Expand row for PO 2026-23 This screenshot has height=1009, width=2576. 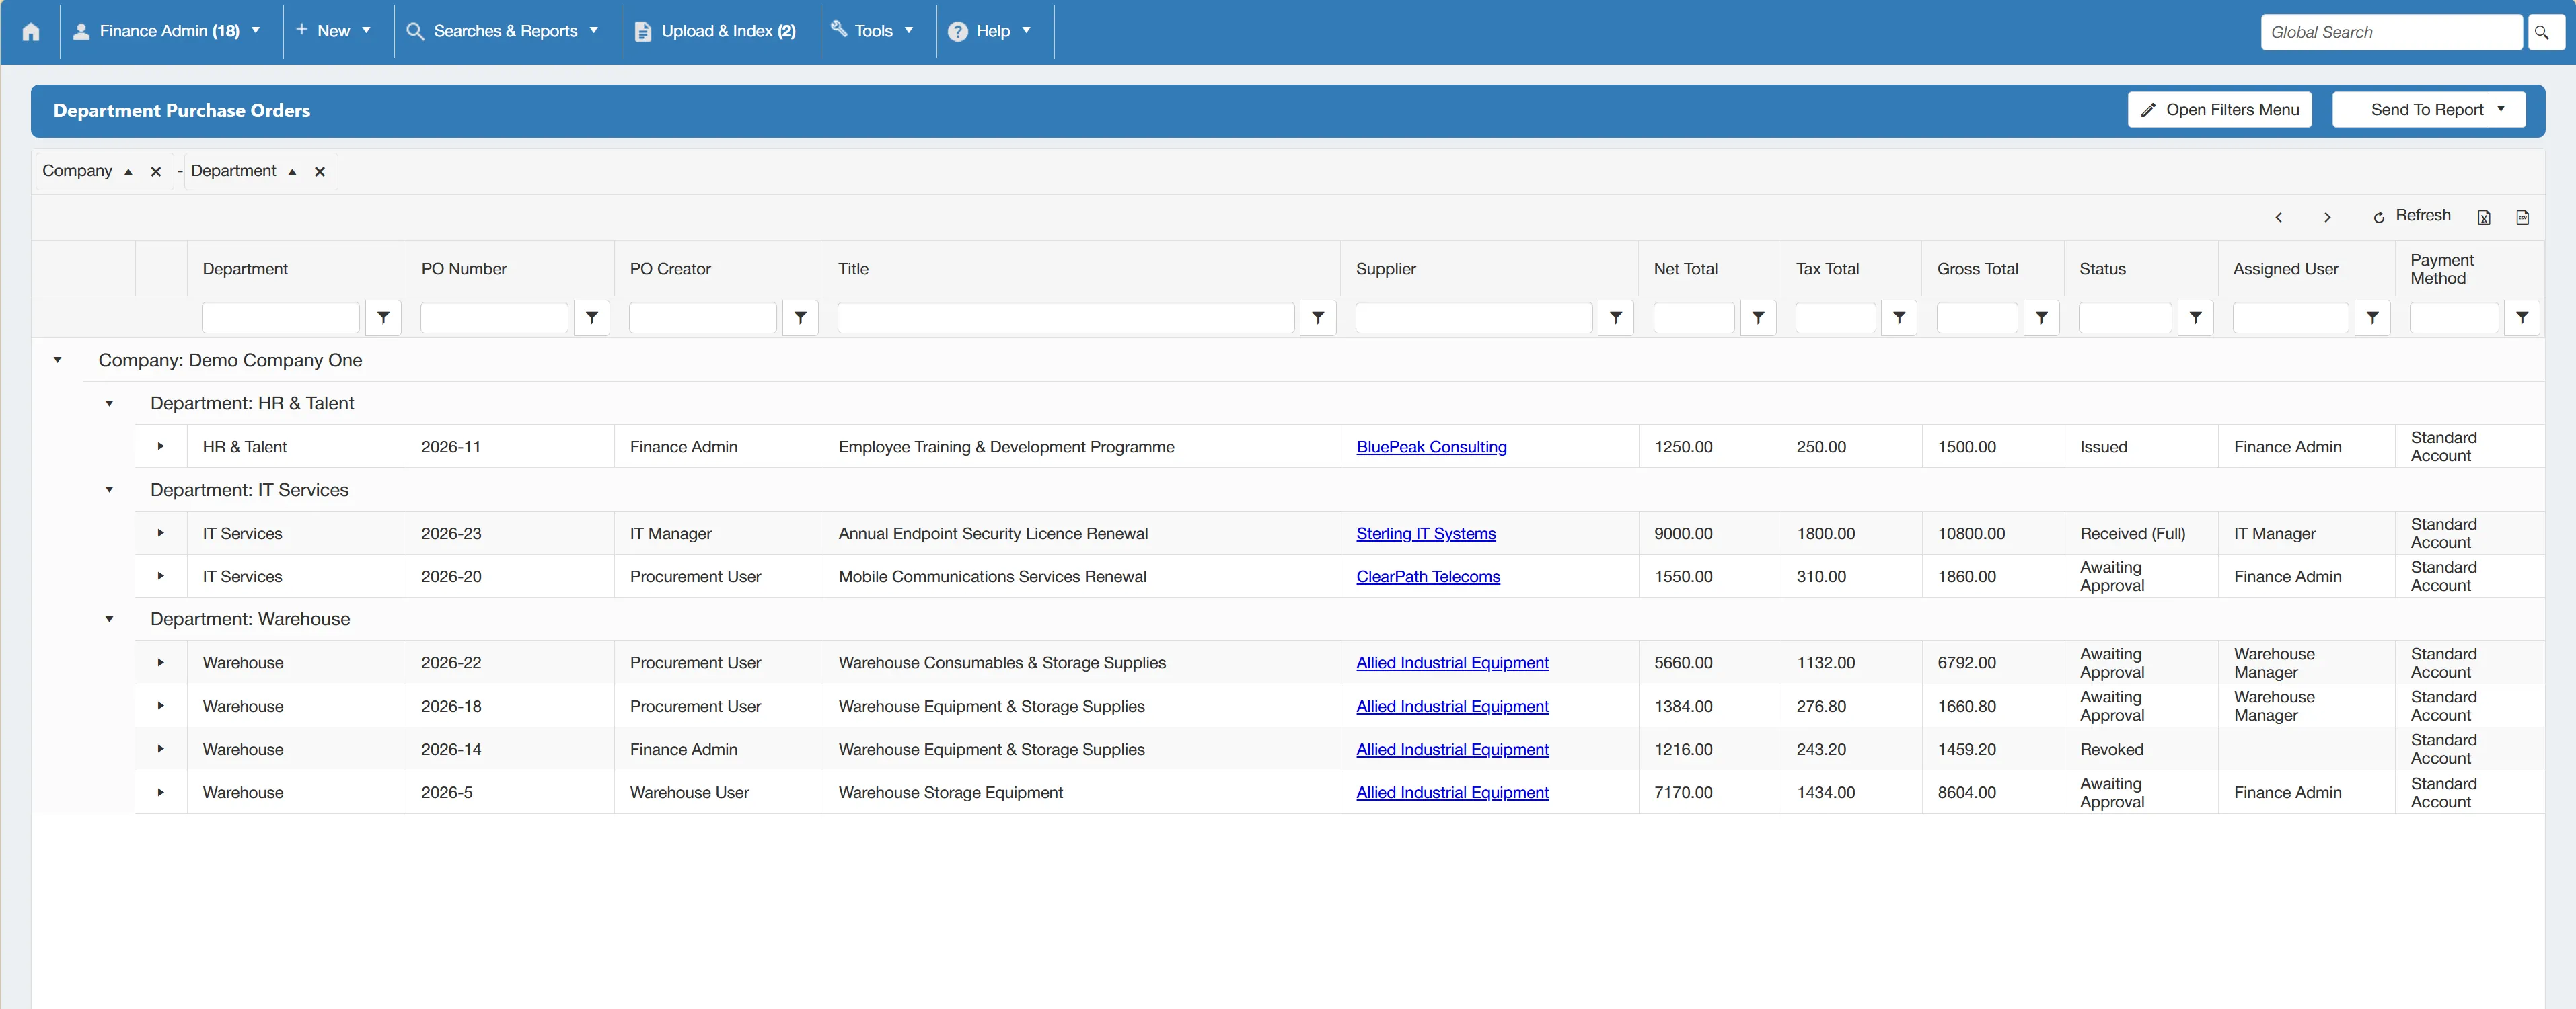pyautogui.click(x=160, y=534)
